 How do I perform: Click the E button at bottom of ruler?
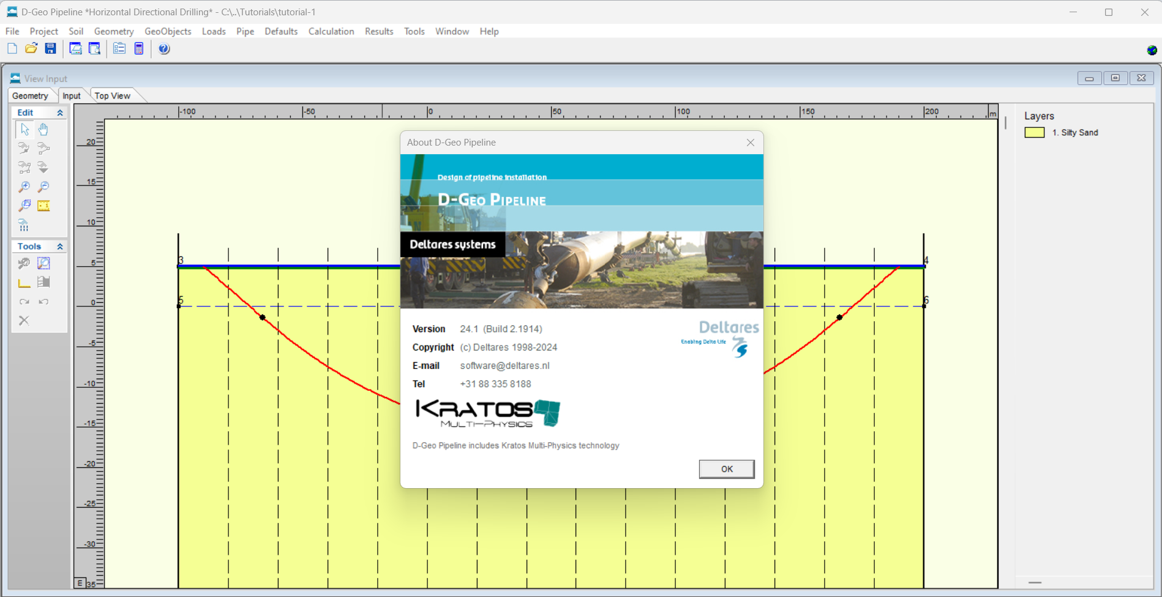click(80, 583)
